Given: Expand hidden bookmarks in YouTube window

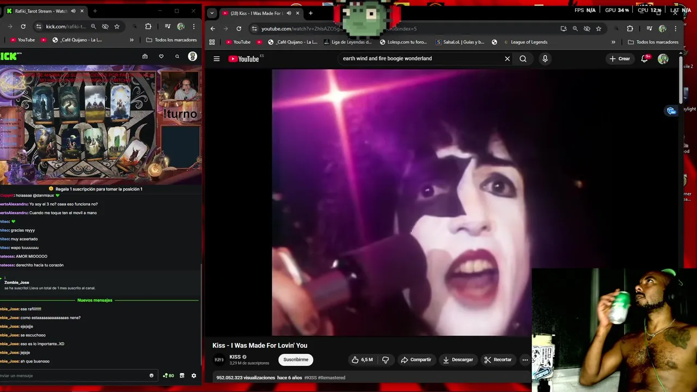Looking at the screenshot, I should 613,42.
